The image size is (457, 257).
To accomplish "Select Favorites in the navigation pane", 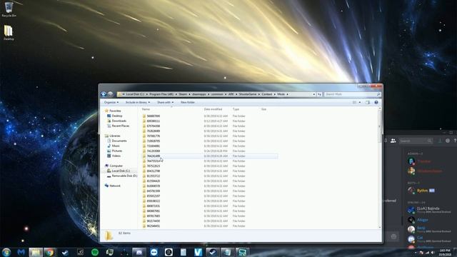I will click(x=113, y=111).
